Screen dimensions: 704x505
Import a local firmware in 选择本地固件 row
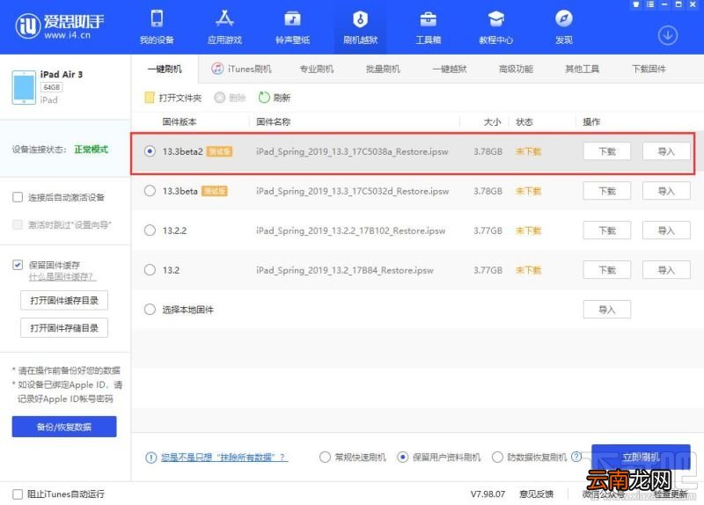[x=607, y=310]
